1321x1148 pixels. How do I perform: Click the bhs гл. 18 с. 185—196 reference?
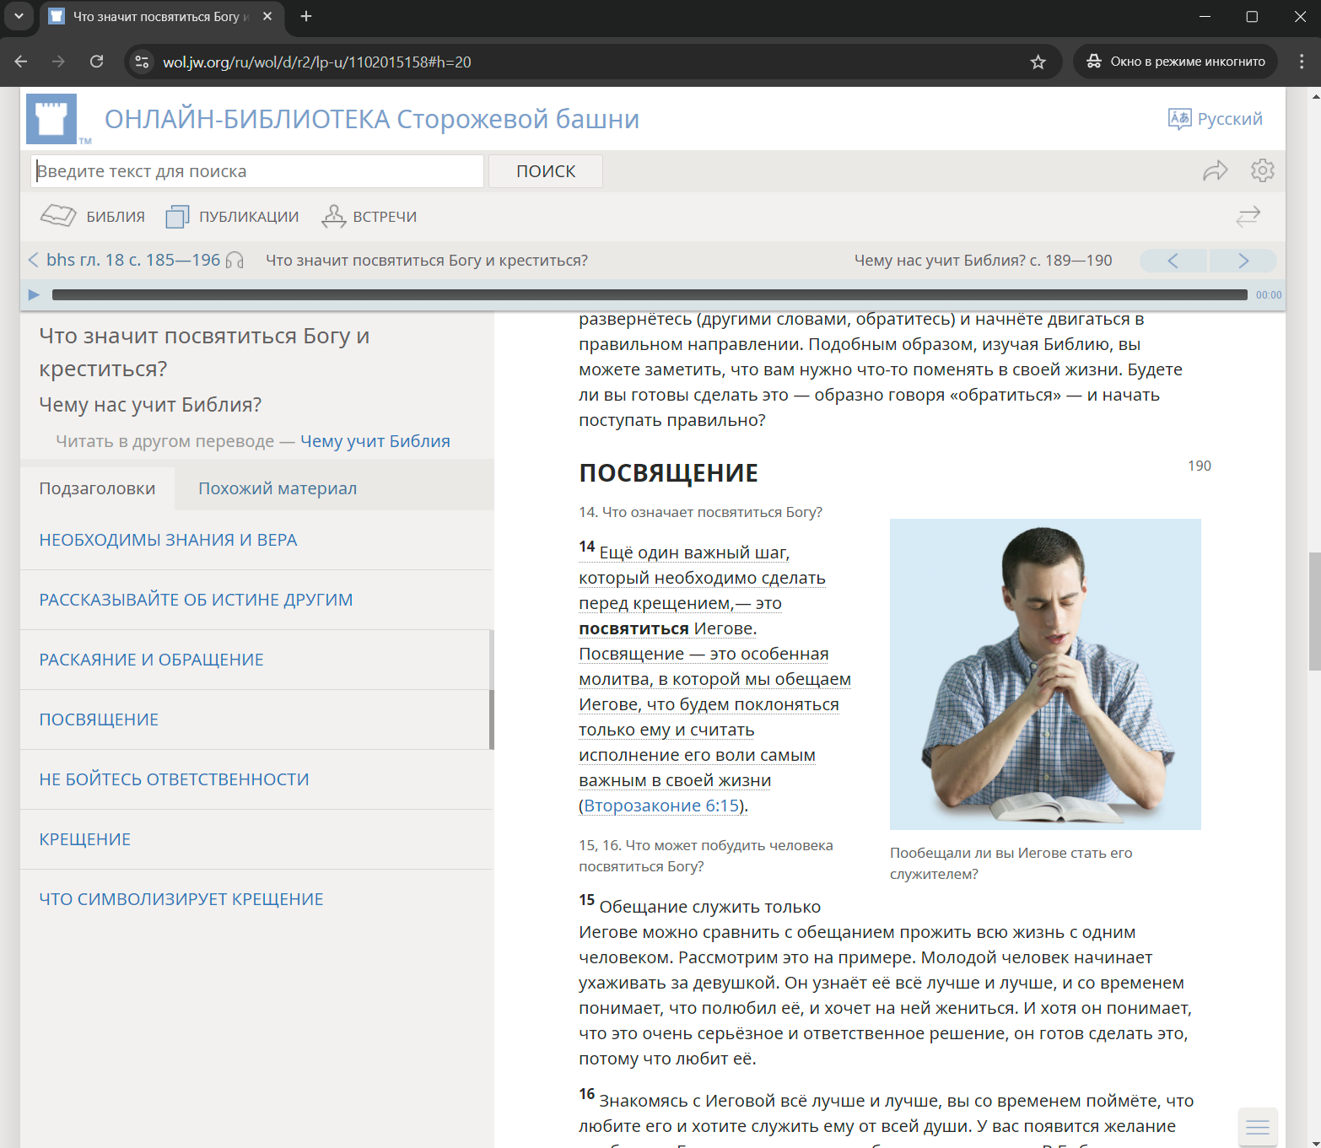(133, 260)
